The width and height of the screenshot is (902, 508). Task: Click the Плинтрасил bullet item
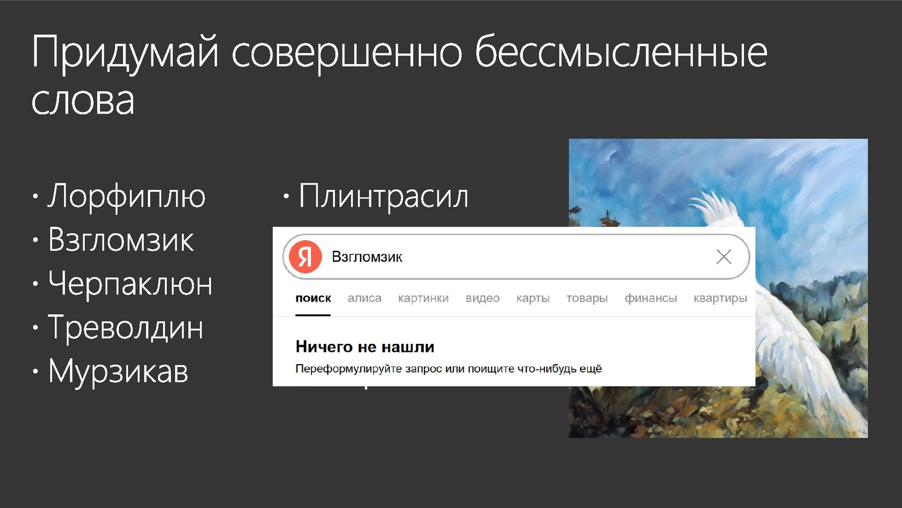pyautogui.click(x=383, y=196)
